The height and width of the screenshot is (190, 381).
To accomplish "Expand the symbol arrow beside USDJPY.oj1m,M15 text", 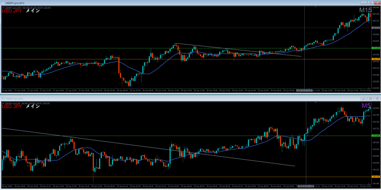I will coord(3,8).
